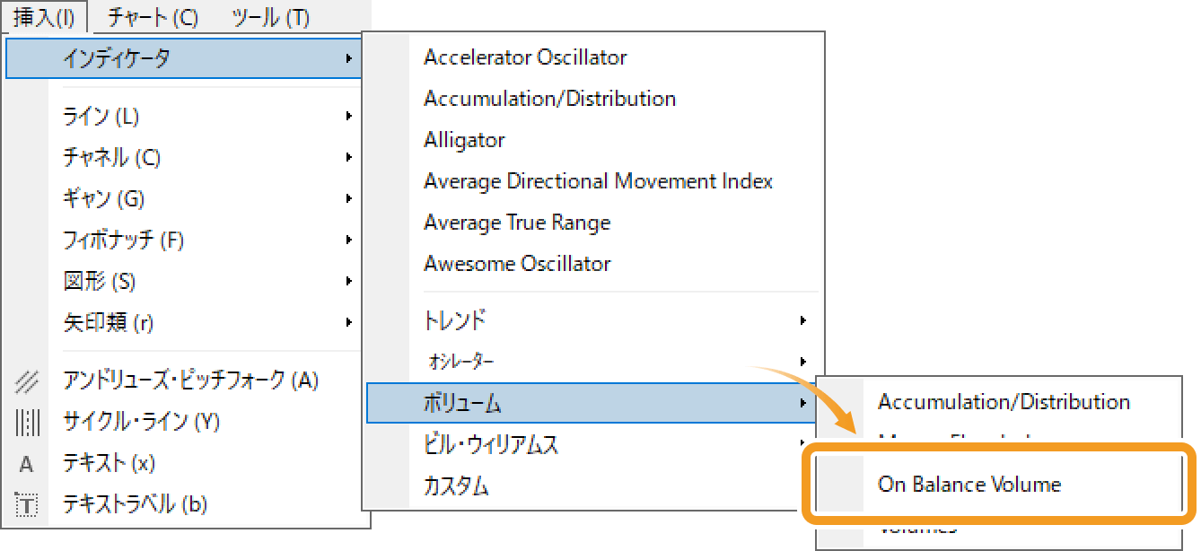Expand arrow next to チャネル (C)
The height and width of the screenshot is (551, 1201).
coord(348,157)
